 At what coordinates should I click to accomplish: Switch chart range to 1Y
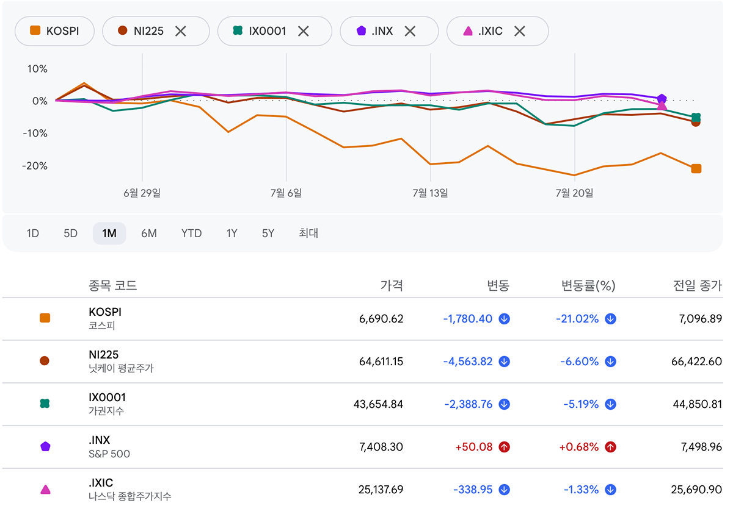(x=232, y=234)
